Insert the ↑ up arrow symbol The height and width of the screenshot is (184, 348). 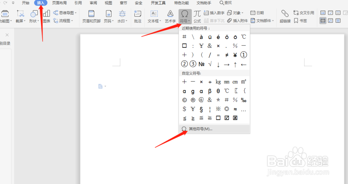pyautogui.click(x=235, y=64)
